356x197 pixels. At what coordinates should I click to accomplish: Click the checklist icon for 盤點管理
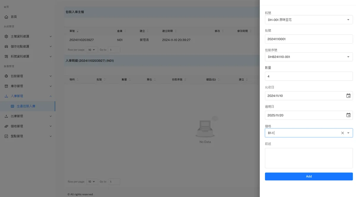(x=7, y=136)
